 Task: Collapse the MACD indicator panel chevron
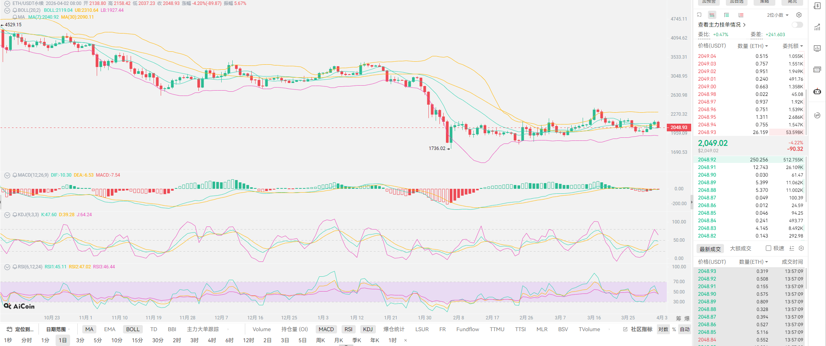pos(7,175)
